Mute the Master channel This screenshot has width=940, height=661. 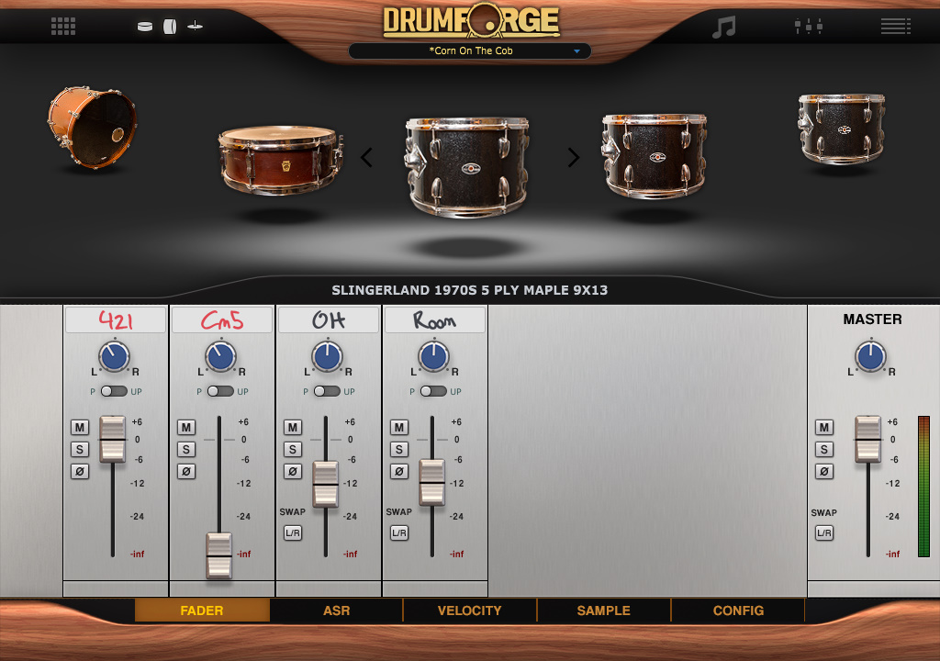point(824,427)
